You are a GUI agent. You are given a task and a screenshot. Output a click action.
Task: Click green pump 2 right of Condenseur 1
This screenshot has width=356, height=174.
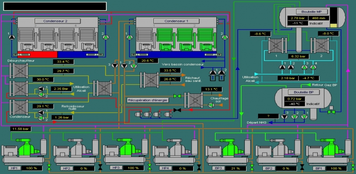[225, 37]
